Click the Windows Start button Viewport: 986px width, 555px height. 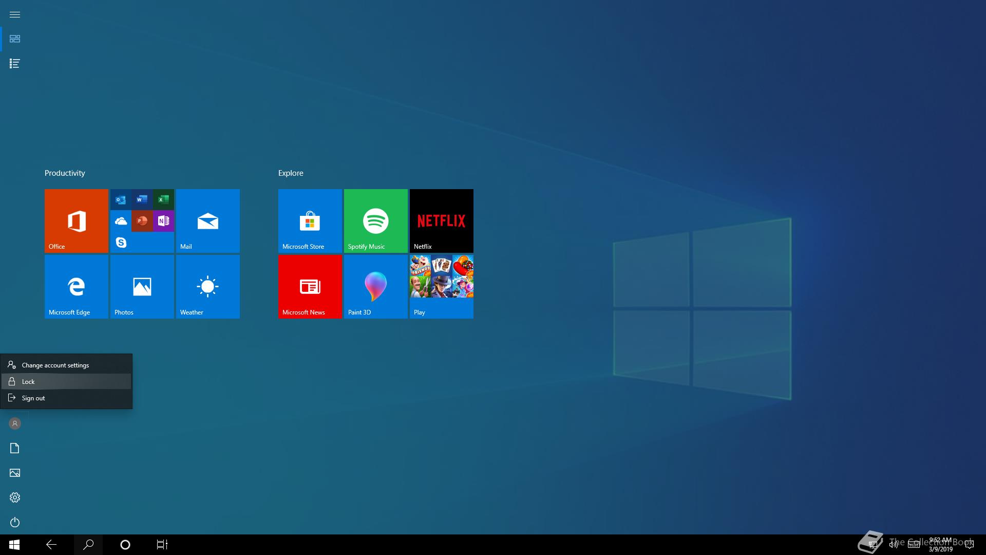(x=14, y=545)
